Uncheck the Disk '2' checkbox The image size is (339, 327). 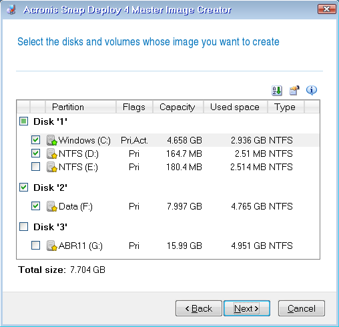tap(23, 188)
